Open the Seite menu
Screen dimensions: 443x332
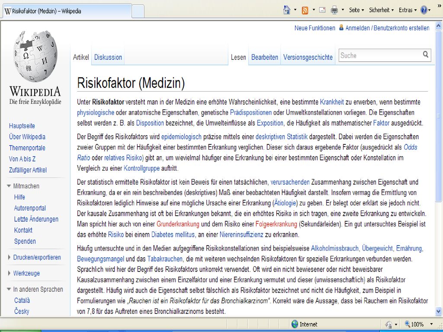(356, 10)
